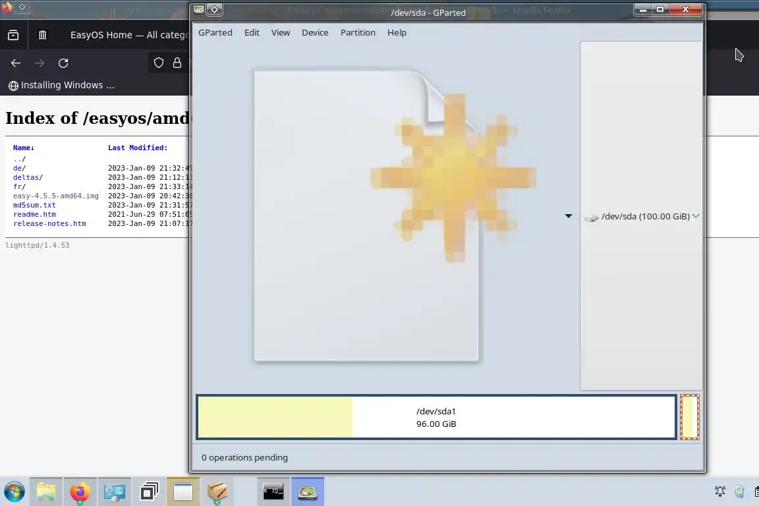Viewport: 759px width, 506px height.
Task: Open the GParted menu
Action: (215, 32)
